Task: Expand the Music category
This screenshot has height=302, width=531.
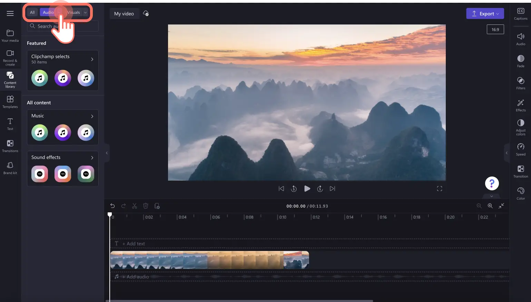Action: pos(92,116)
